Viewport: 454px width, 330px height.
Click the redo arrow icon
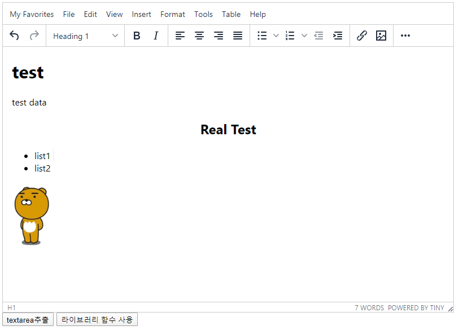point(34,36)
